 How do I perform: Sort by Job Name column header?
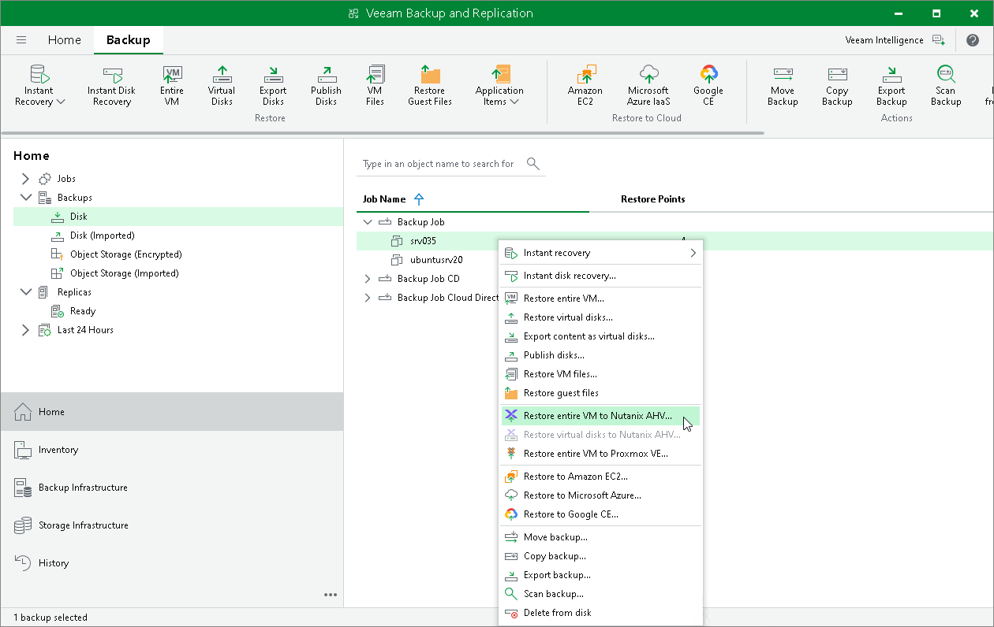pyautogui.click(x=384, y=199)
